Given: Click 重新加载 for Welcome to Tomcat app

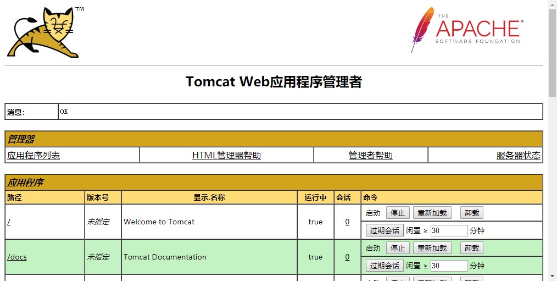Looking at the screenshot, I should click(x=432, y=213).
